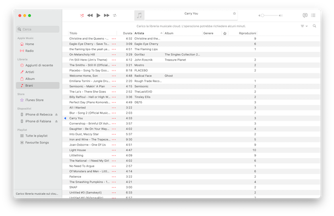Image resolution: width=334 pixels, height=216 pixels.
Task: Adjust the volume slider
Action: (270, 15)
